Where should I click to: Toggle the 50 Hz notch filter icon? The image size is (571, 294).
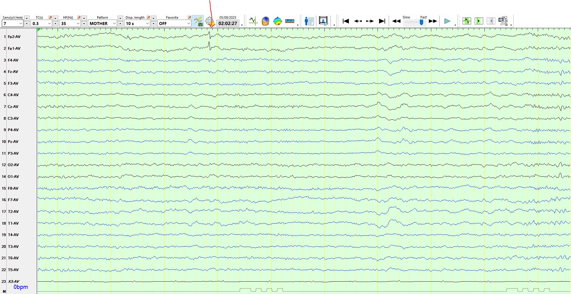pos(198,21)
